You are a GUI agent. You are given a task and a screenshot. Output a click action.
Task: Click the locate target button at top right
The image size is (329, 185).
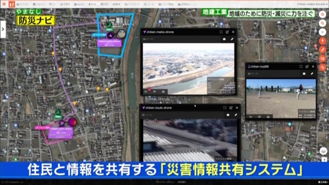tap(323, 14)
